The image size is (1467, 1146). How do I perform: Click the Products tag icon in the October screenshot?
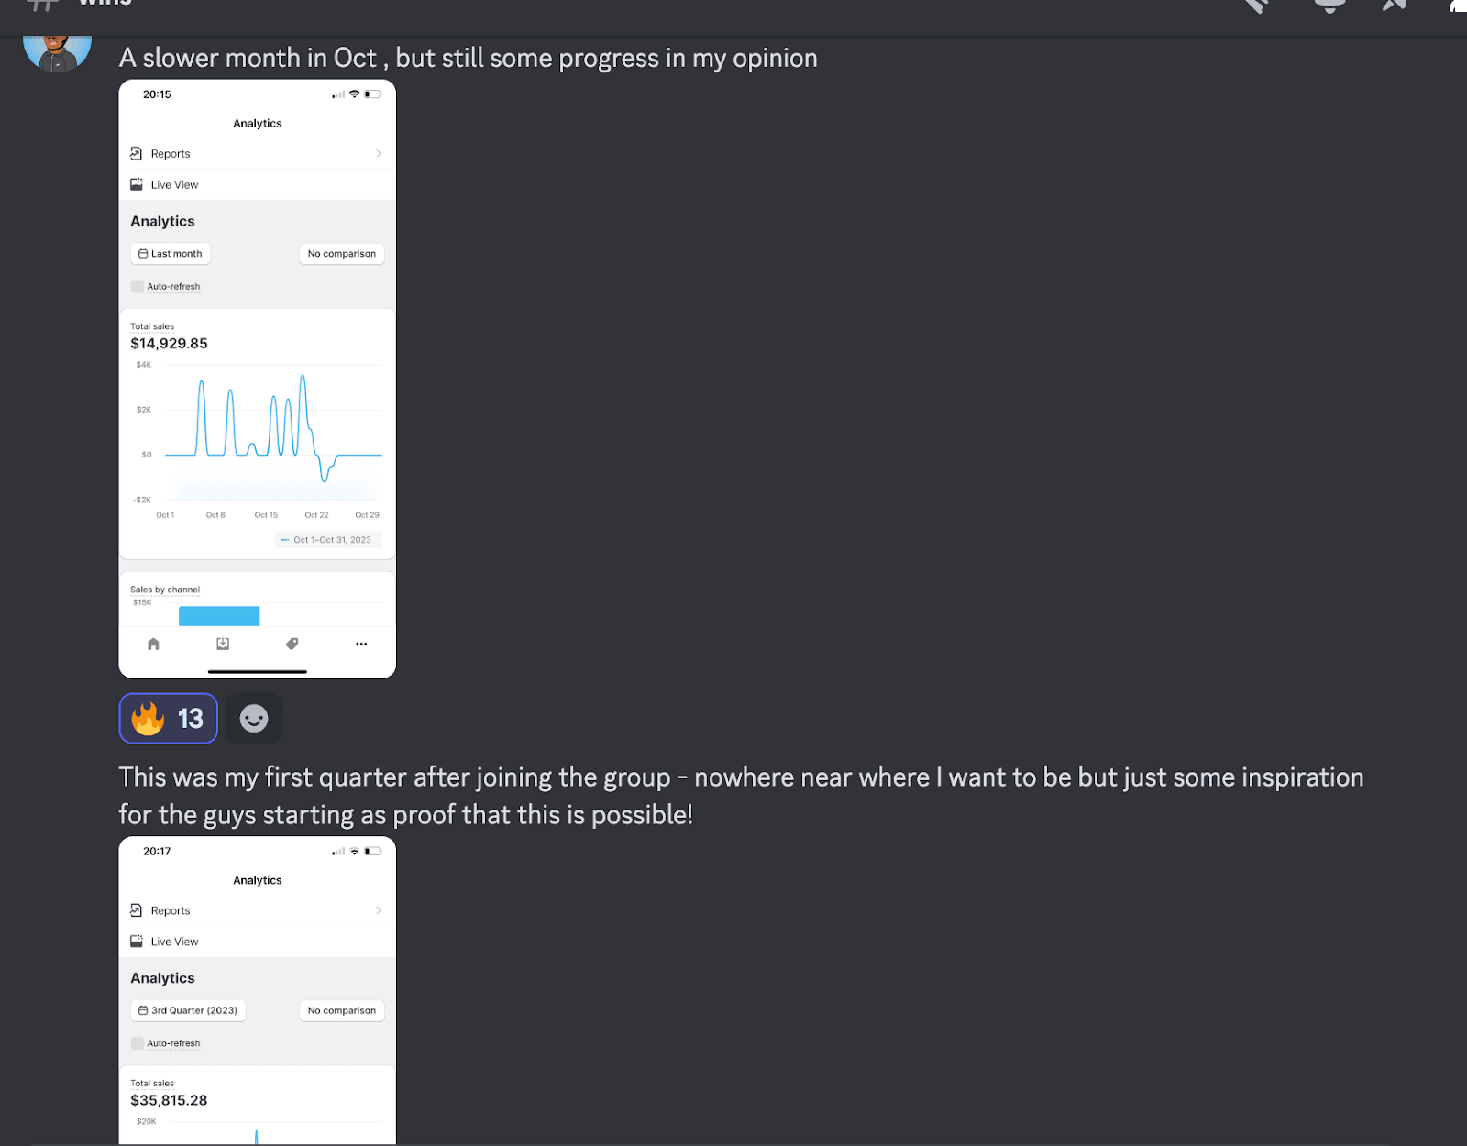pyautogui.click(x=292, y=644)
